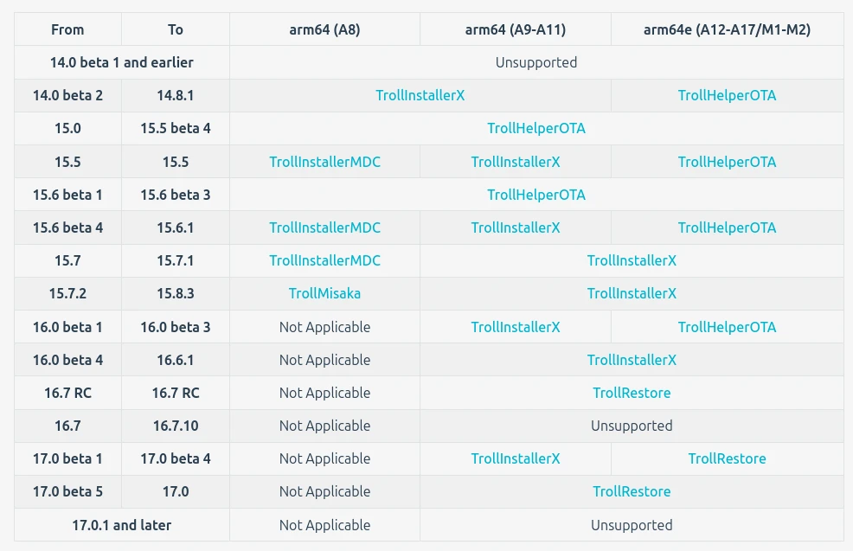
Task: Click TrollHelperOTA in 15.6 beta 1 row
Action: coord(536,195)
